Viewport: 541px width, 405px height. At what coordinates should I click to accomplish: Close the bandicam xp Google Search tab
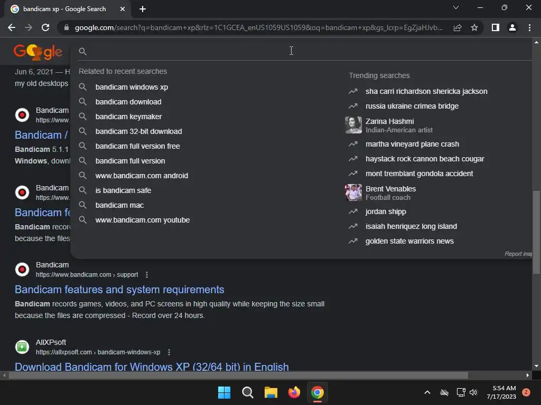click(x=123, y=9)
